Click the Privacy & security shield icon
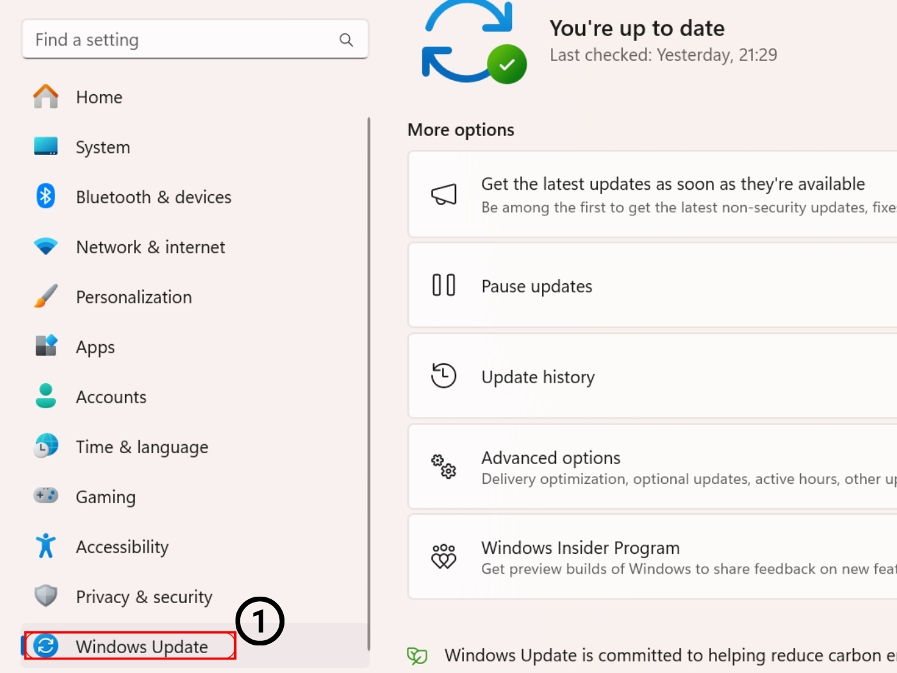Image resolution: width=897 pixels, height=673 pixels. tap(45, 595)
